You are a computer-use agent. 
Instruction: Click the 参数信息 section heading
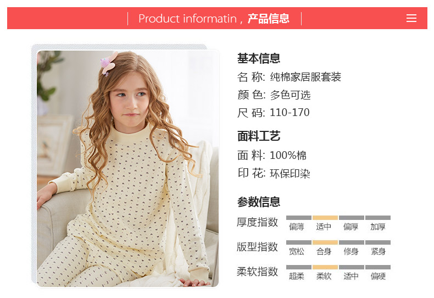(259, 202)
